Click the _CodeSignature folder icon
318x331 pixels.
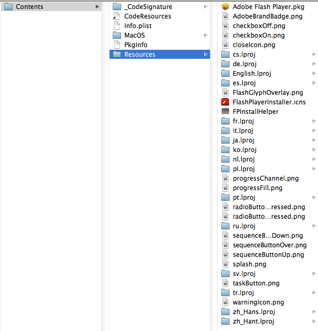pos(117,7)
